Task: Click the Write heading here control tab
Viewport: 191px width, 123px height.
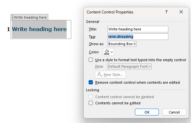Action: click(29, 17)
